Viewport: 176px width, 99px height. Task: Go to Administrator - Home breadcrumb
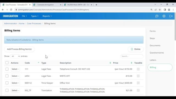pos(14,23)
